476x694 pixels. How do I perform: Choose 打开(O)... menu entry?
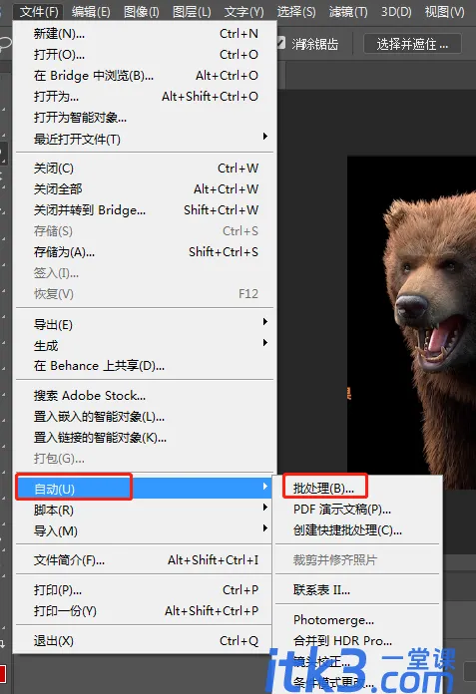click(x=146, y=55)
